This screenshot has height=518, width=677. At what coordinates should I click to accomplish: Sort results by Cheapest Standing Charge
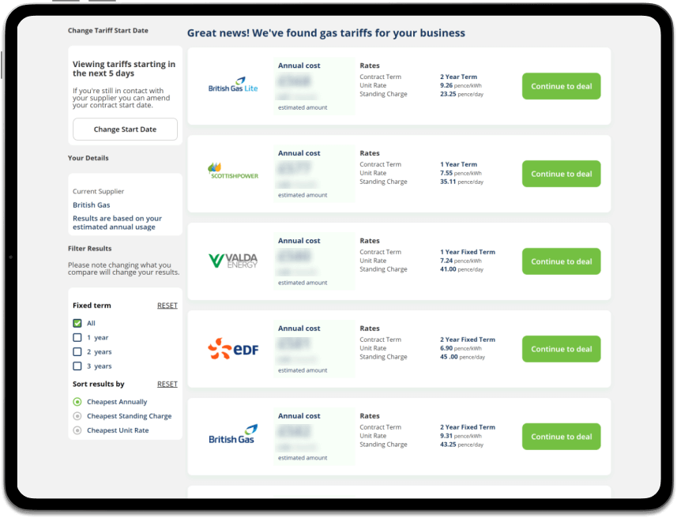(x=77, y=416)
